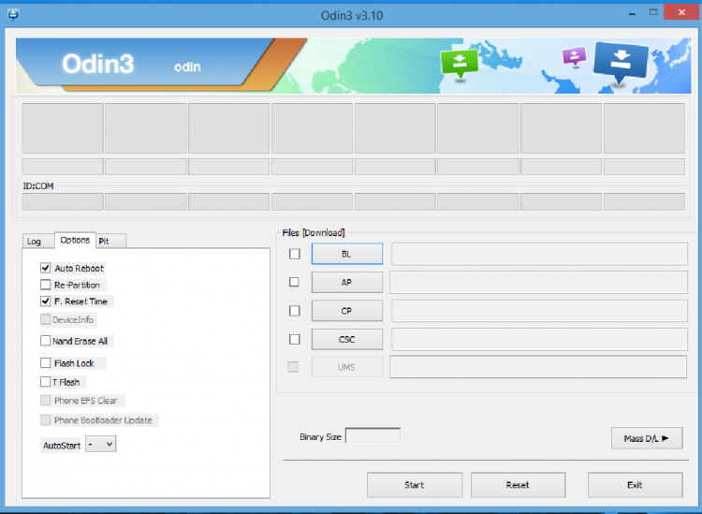Tick the checkbox beside the CP button
The height and width of the screenshot is (514, 702).
click(295, 311)
